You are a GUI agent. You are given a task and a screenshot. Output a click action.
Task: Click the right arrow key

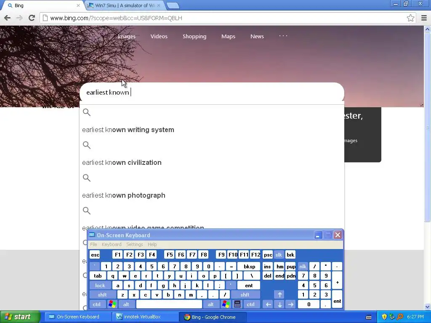click(x=291, y=304)
